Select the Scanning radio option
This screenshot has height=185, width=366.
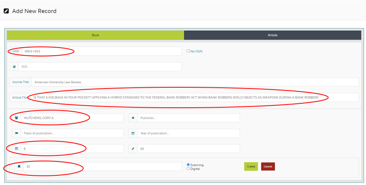click(x=188, y=165)
